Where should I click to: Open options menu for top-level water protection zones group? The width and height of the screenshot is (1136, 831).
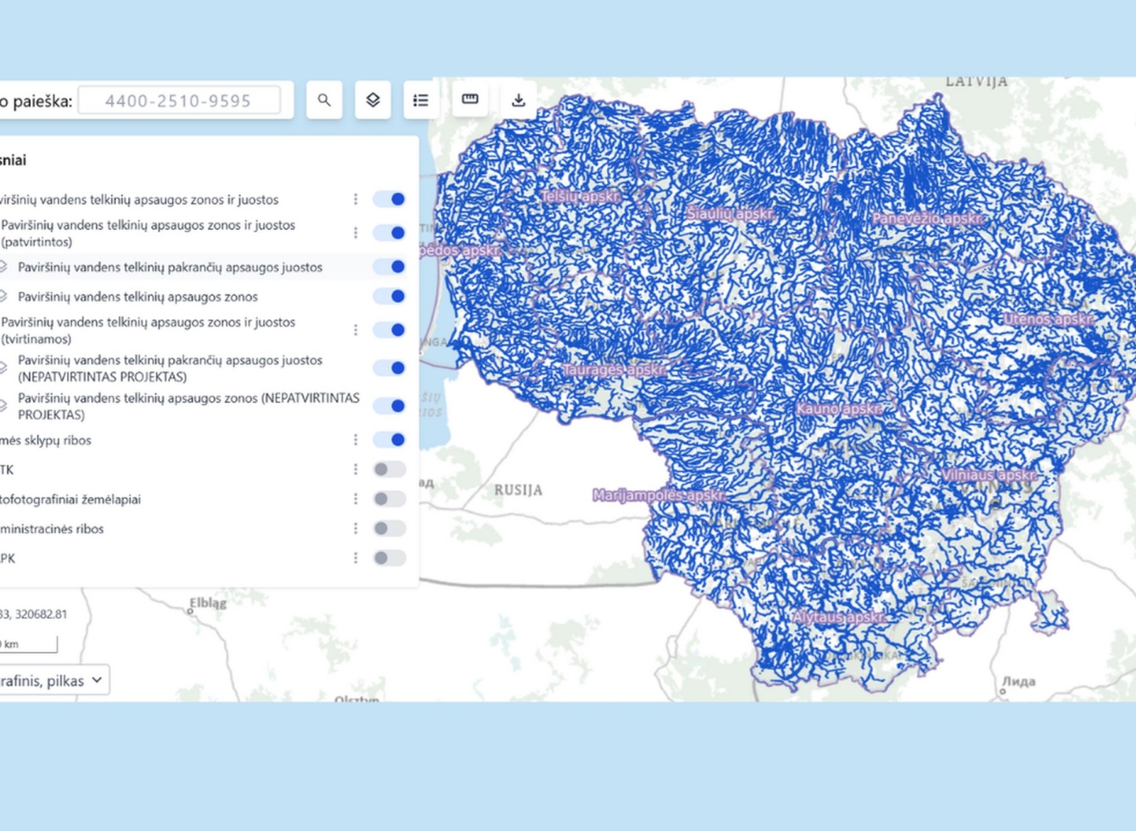click(x=355, y=199)
